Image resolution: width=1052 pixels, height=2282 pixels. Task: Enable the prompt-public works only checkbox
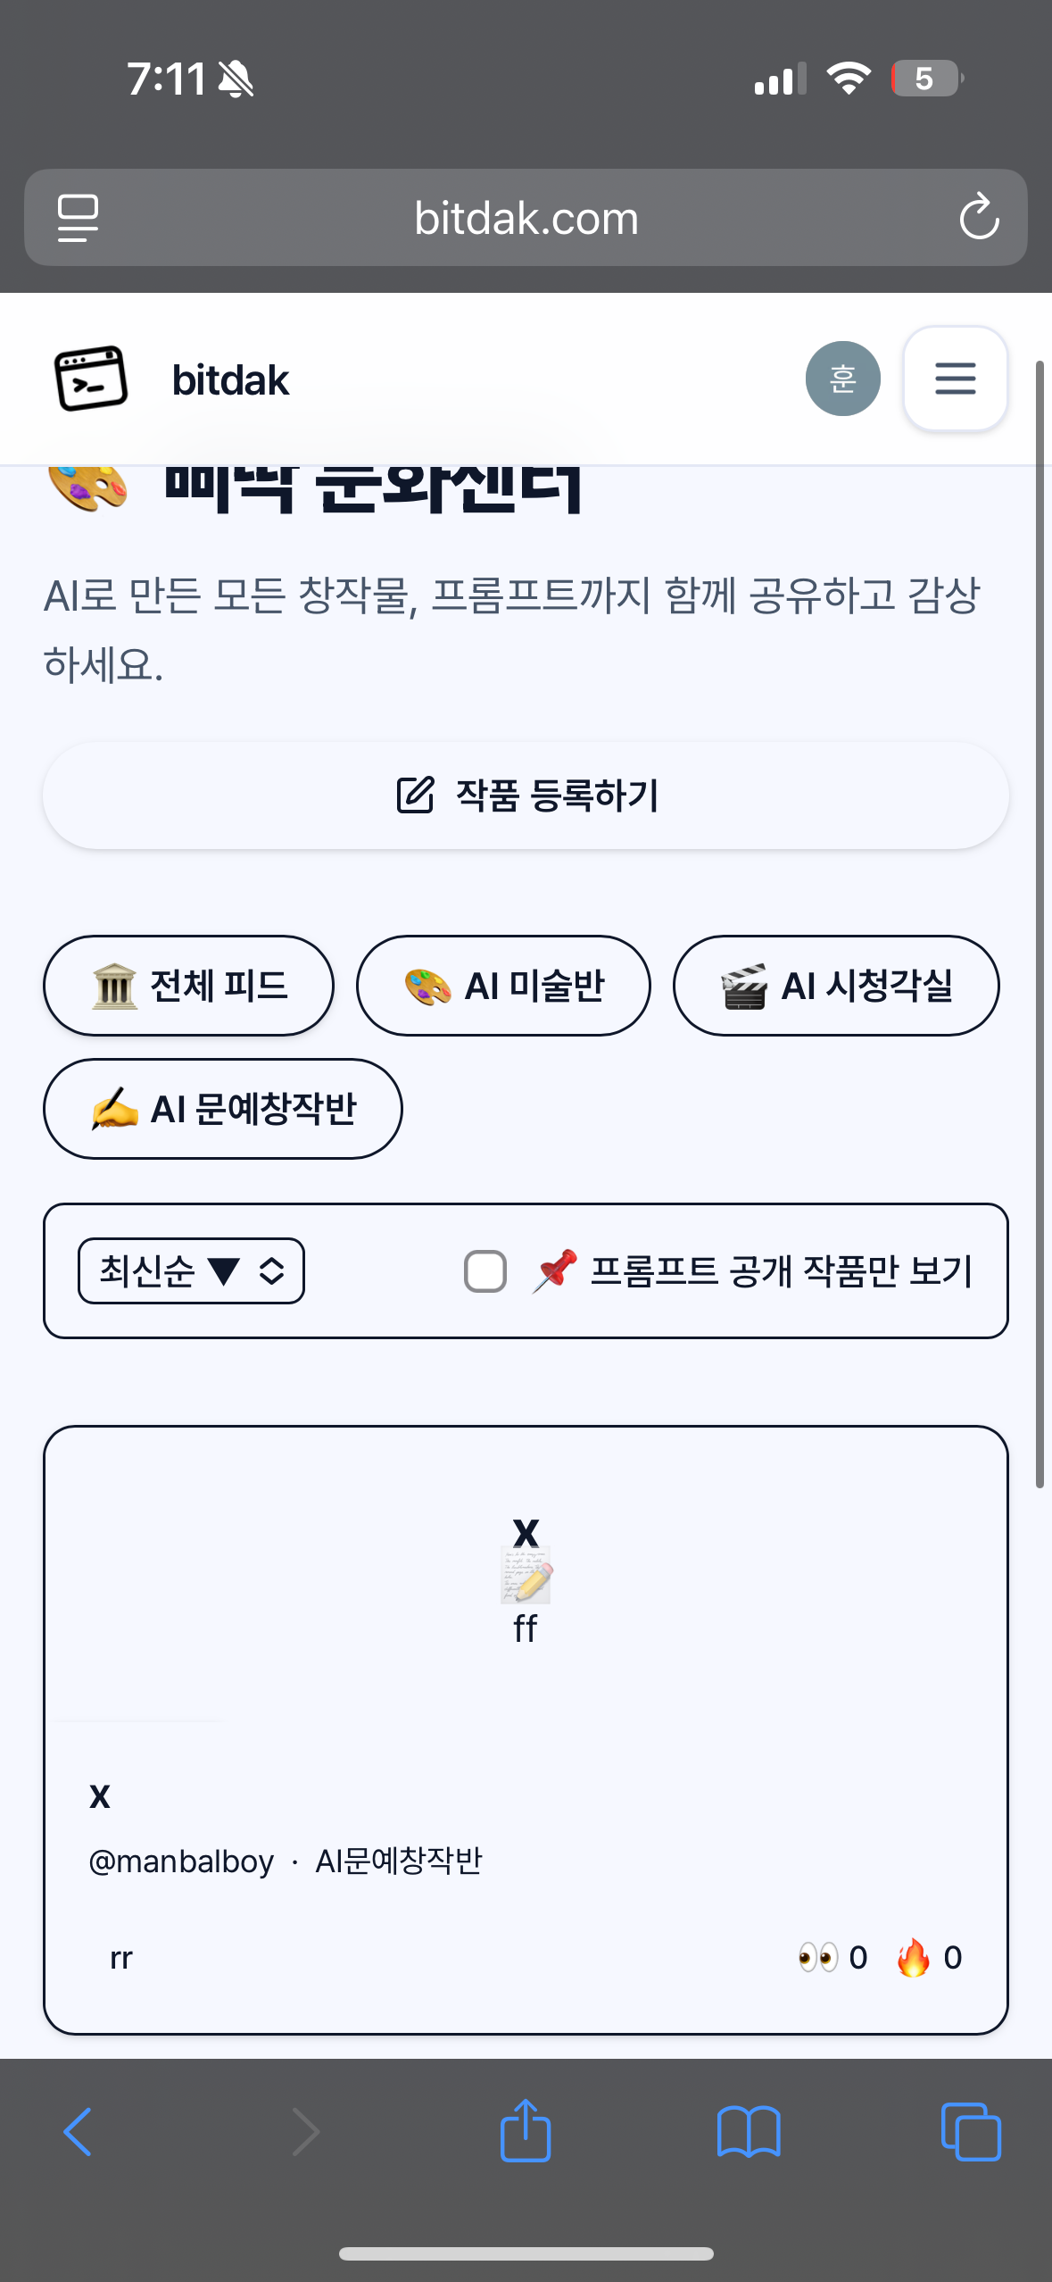(485, 1271)
